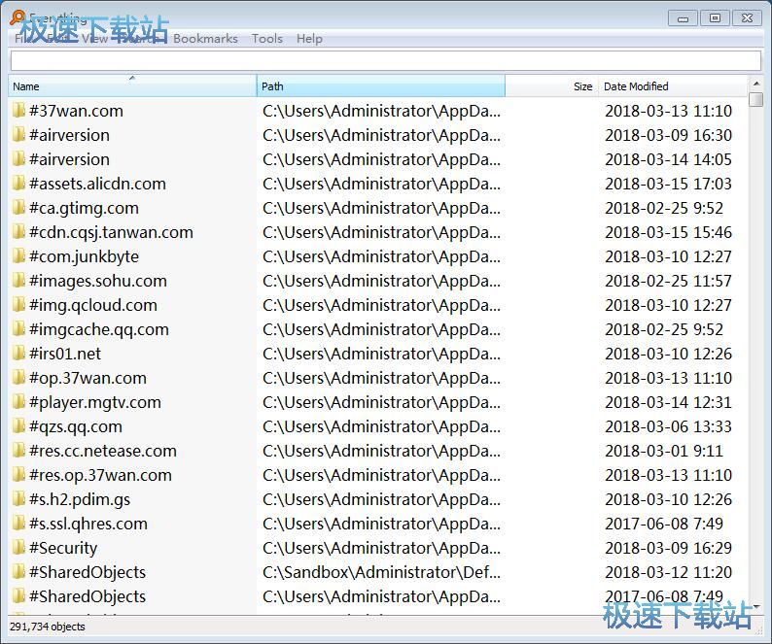The image size is (772, 644).
Task: Open the Help menu
Action: pyautogui.click(x=309, y=39)
